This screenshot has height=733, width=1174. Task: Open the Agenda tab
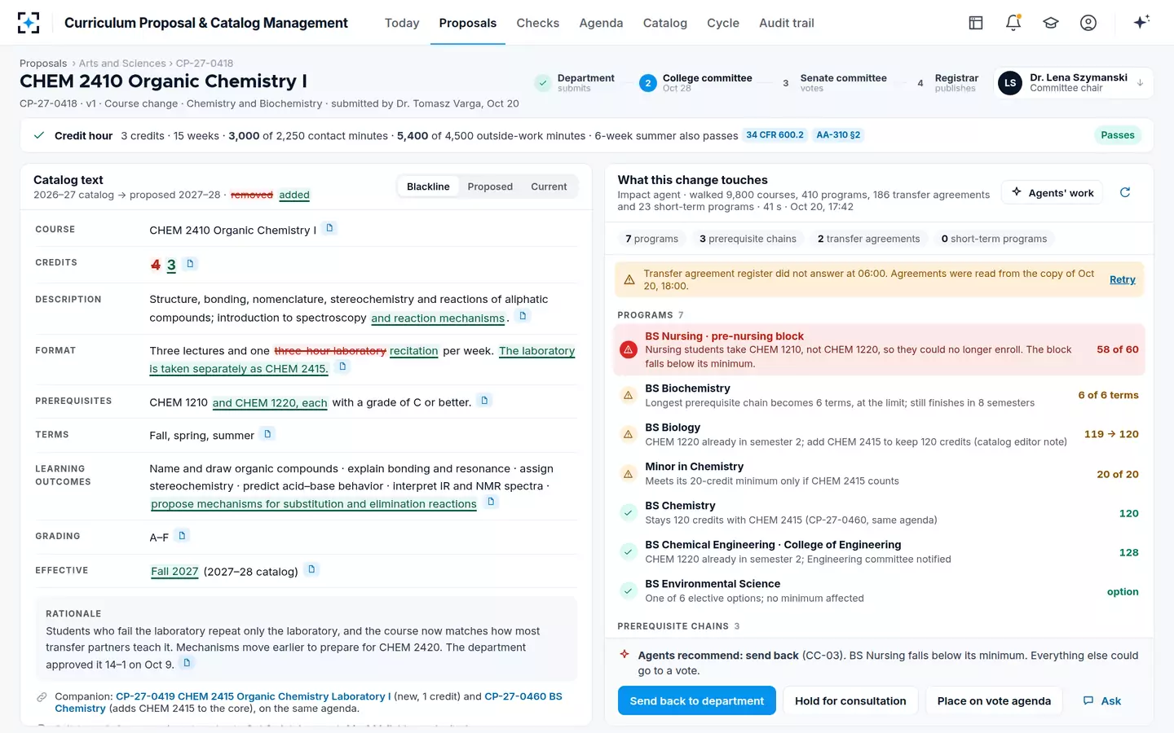click(601, 23)
